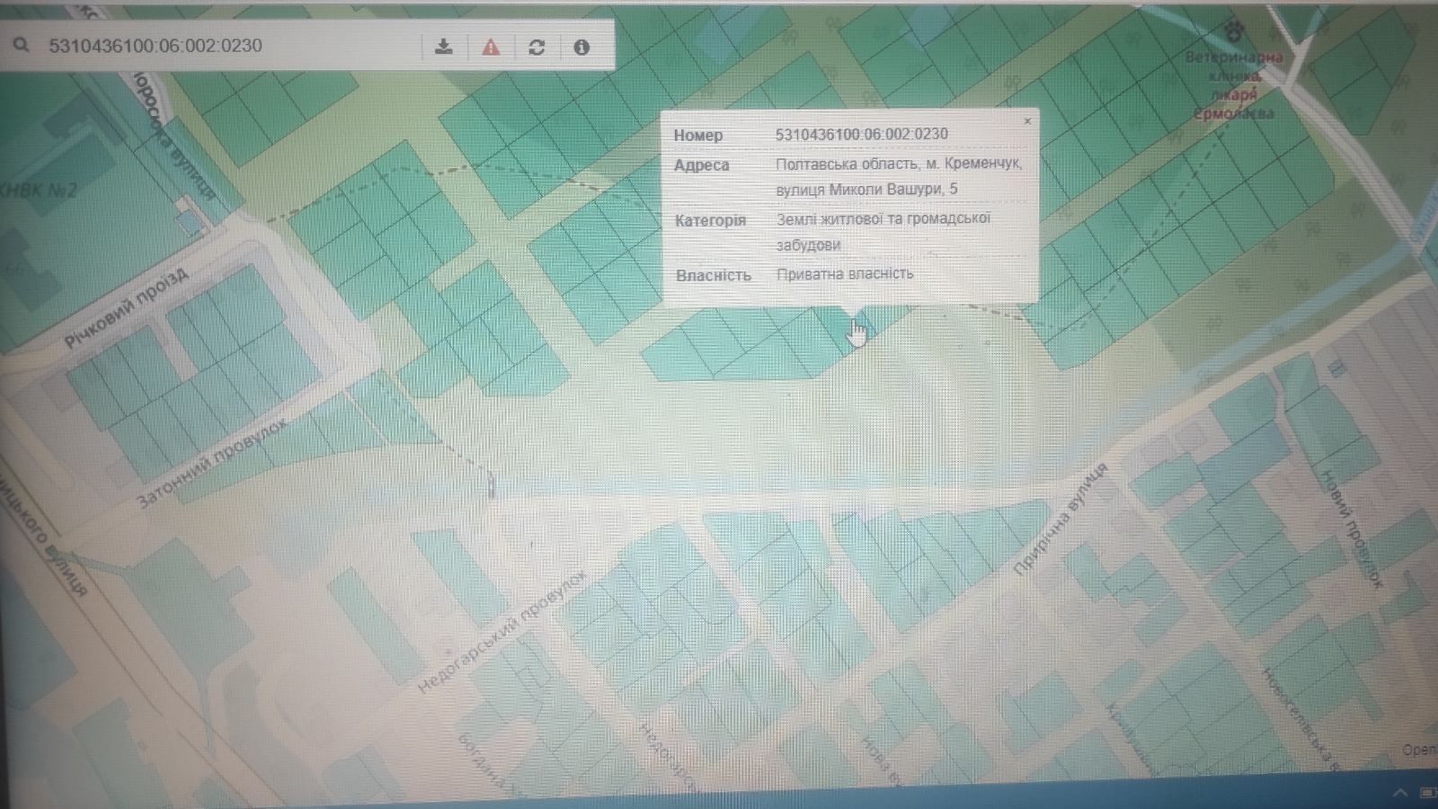Click the Приватна власність ownership value
Image resolution: width=1438 pixels, height=809 pixels.
tap(845, 273)
